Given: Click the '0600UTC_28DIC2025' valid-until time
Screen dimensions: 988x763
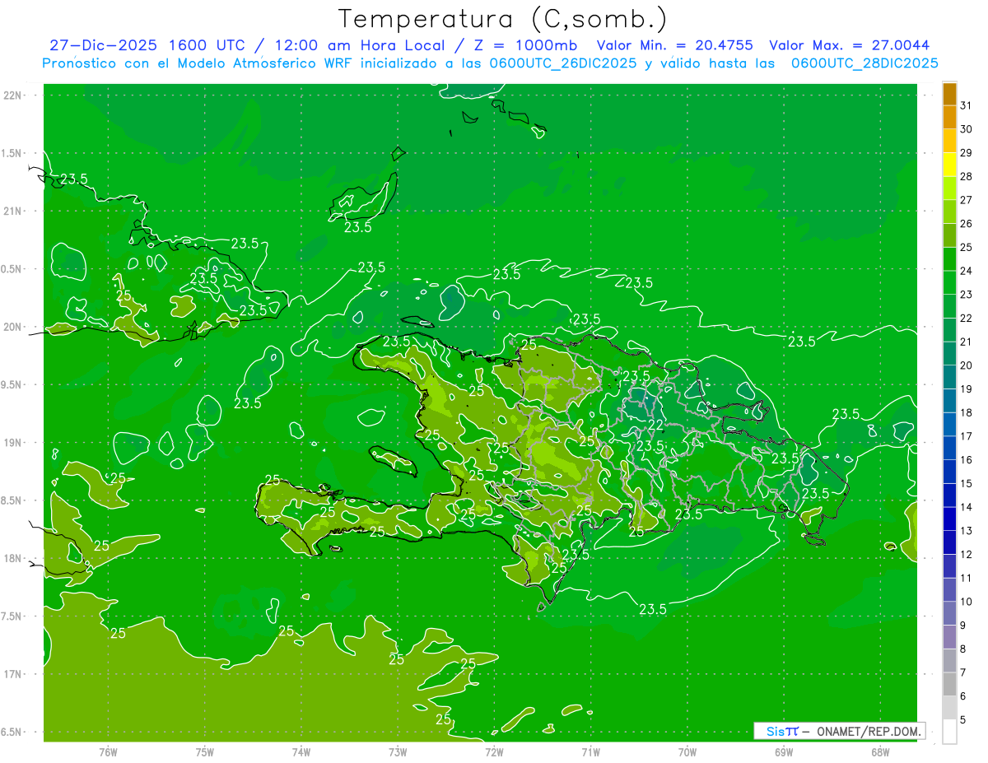Looking at the screenshot, I should (x=864, y=63).
